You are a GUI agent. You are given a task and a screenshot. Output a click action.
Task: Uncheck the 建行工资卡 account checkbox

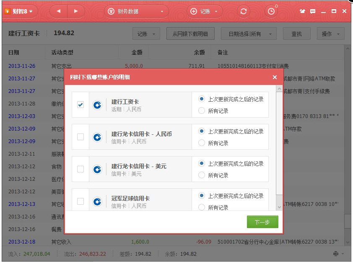click(x=80, y=105)
